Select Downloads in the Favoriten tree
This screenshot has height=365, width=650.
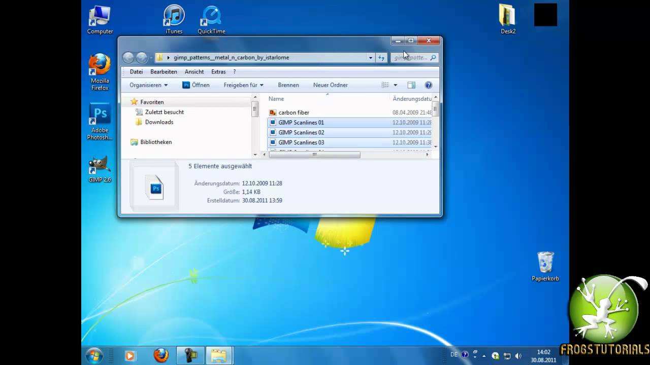pyautogui.click(x=159, y=122)
